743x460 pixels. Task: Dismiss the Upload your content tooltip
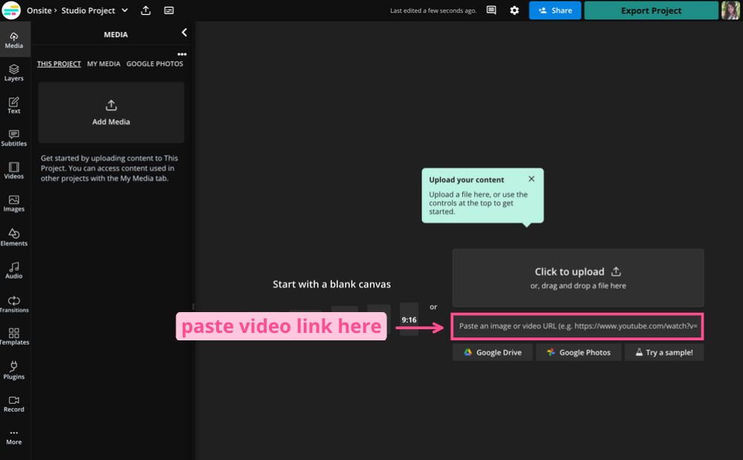coord(531,179)
